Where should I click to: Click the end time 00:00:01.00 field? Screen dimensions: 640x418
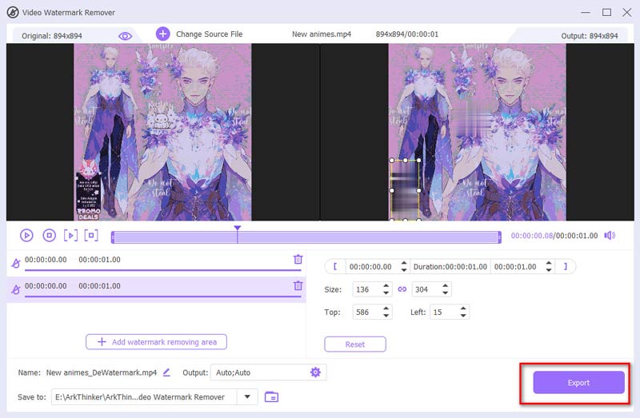click(x=517, y=267)
